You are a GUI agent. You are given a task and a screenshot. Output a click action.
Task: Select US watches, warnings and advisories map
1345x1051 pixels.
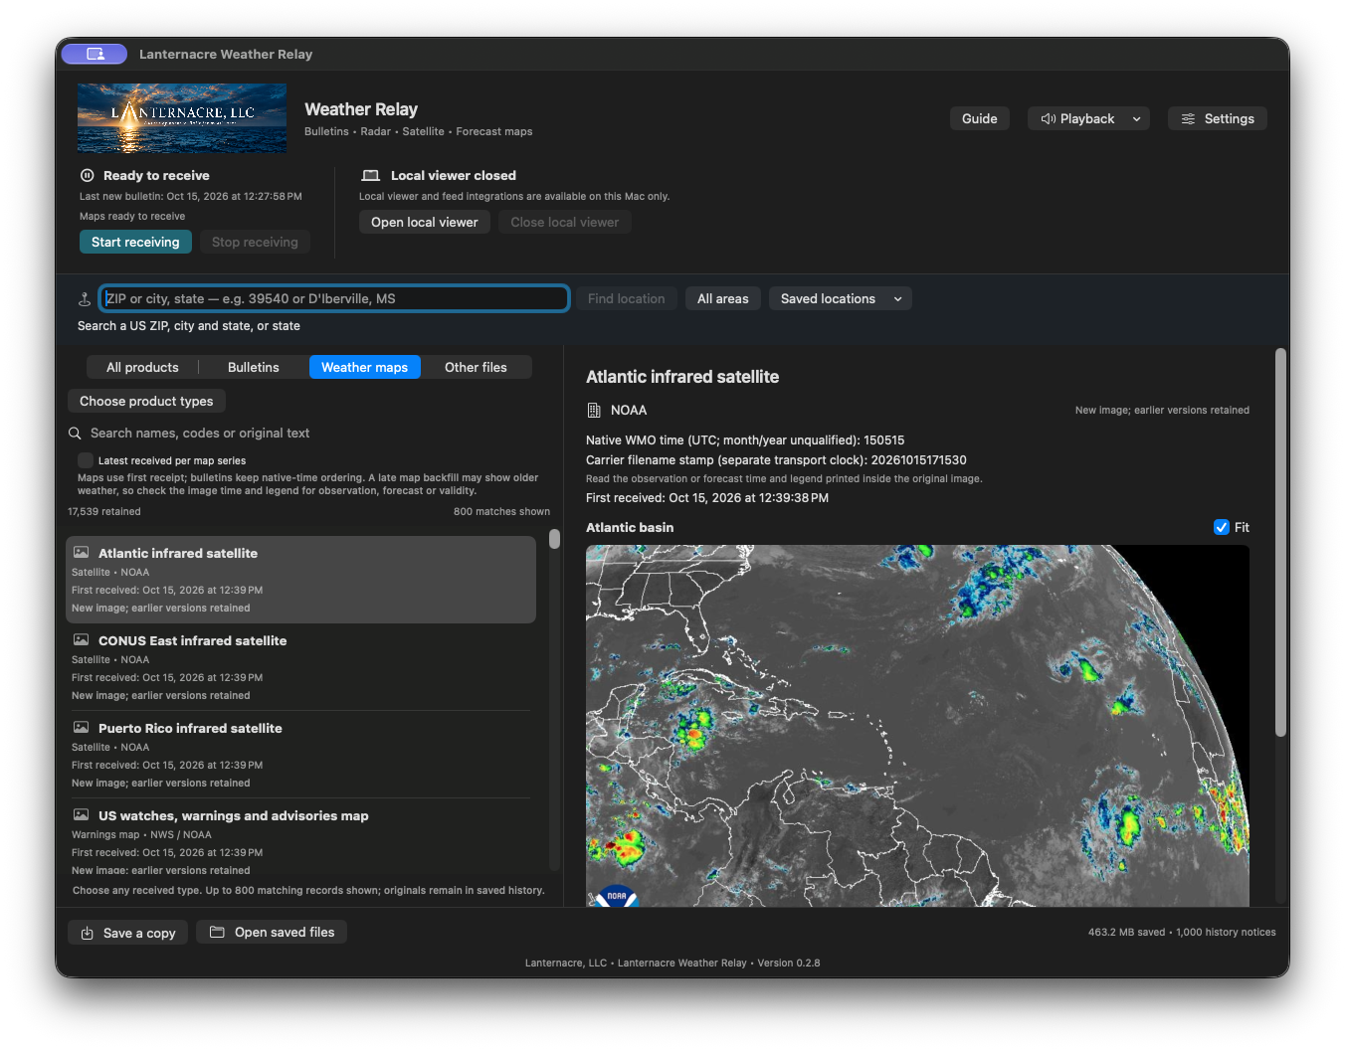[x=300, y=842]
